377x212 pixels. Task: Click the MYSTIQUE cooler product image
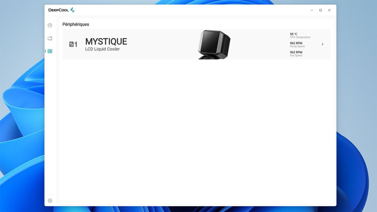tap(214, 45)
